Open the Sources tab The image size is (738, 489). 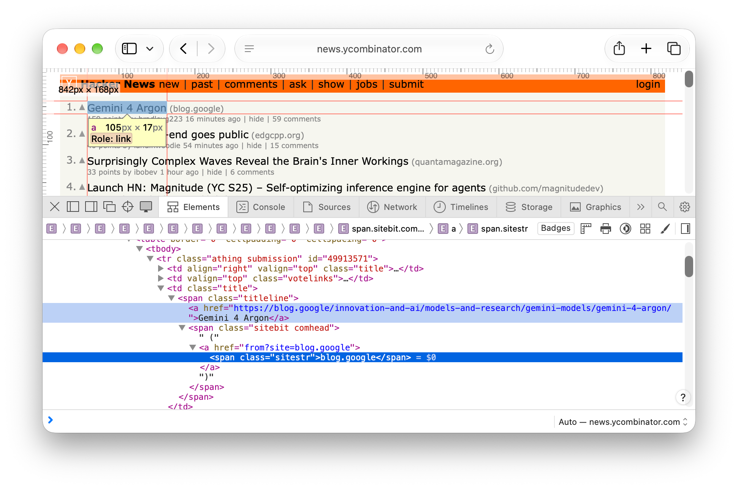[x=327, y=207]
